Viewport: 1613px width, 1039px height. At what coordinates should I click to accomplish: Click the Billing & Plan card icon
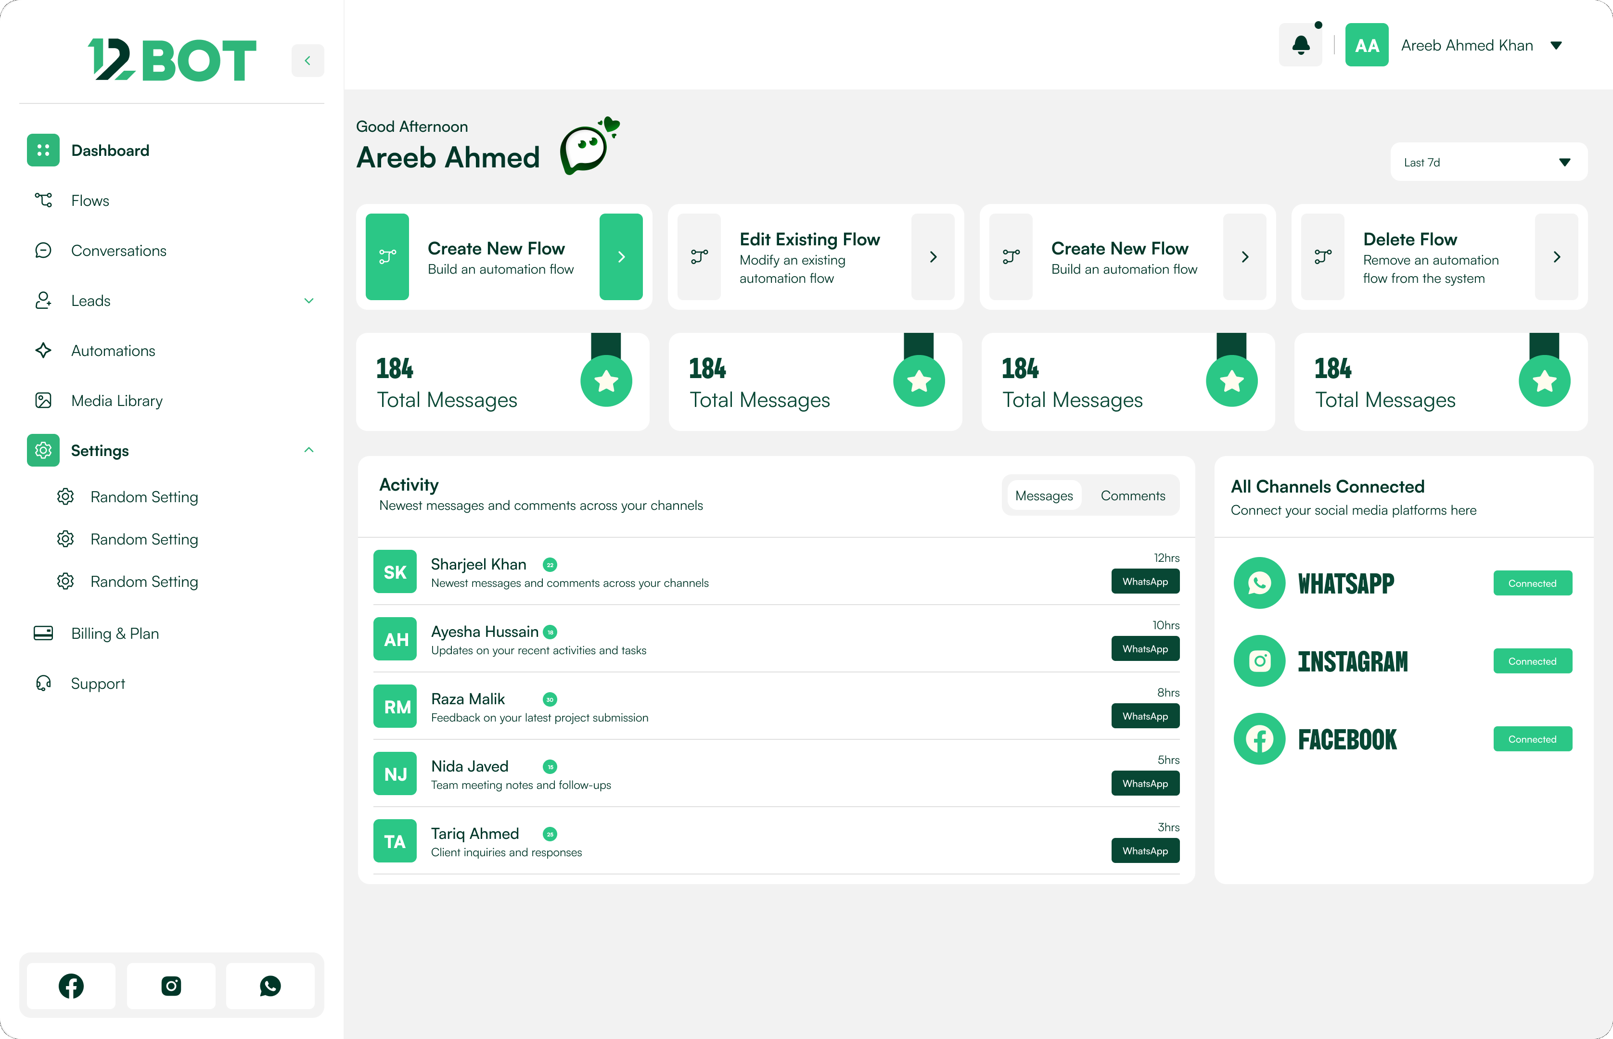click(x=43, y=634)
